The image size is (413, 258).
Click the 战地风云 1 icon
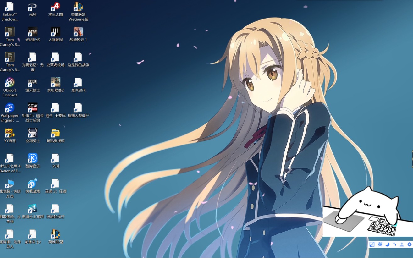78,32
